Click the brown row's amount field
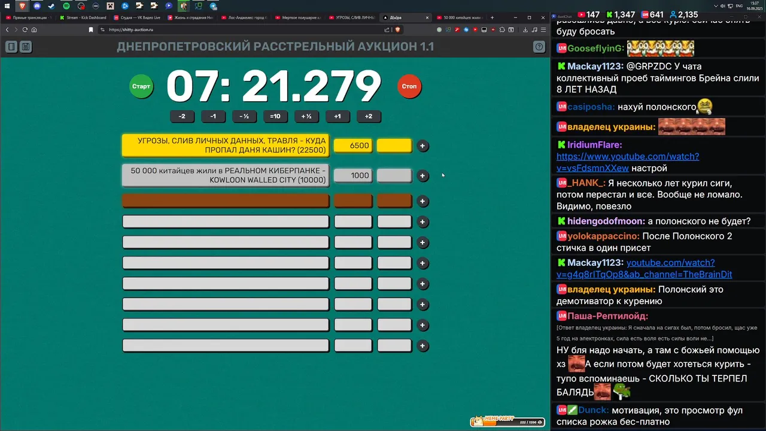This screenshot has height=431, width=766. click(x=353, y=201)
